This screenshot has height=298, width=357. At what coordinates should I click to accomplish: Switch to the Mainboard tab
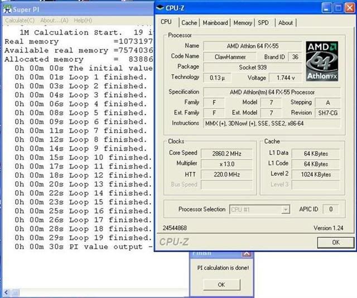215,23
